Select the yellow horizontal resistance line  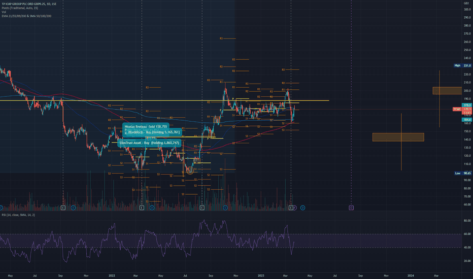tap(164, 100)
